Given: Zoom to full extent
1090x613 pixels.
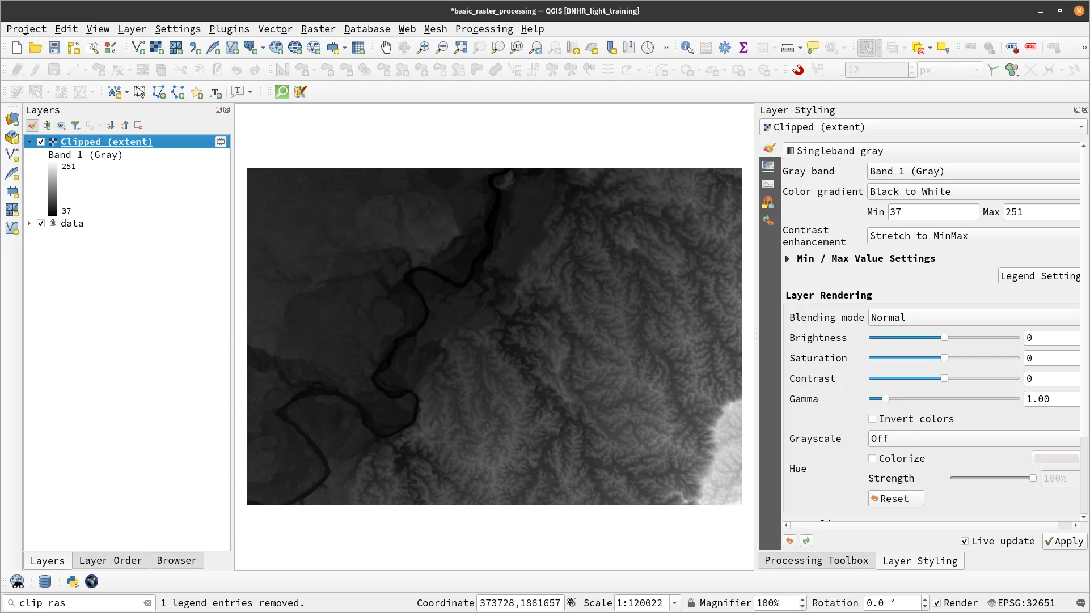Looking at the screenshot, I should (460, 48).
